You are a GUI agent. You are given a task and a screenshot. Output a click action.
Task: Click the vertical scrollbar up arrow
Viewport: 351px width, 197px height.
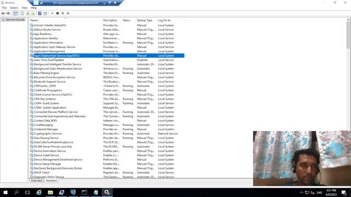348,20
